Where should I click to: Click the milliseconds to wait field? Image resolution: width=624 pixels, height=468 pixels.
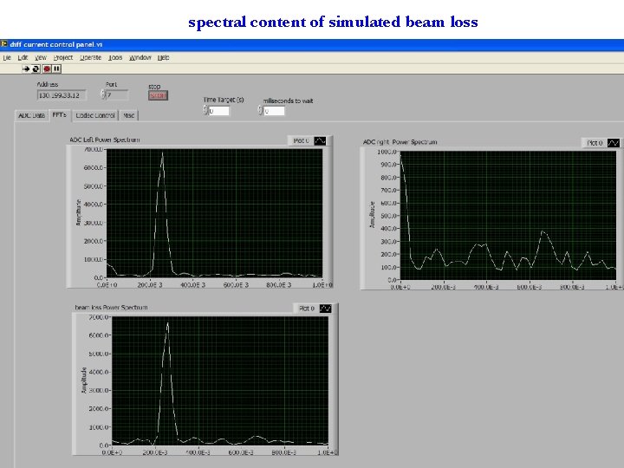click(274, 111)
